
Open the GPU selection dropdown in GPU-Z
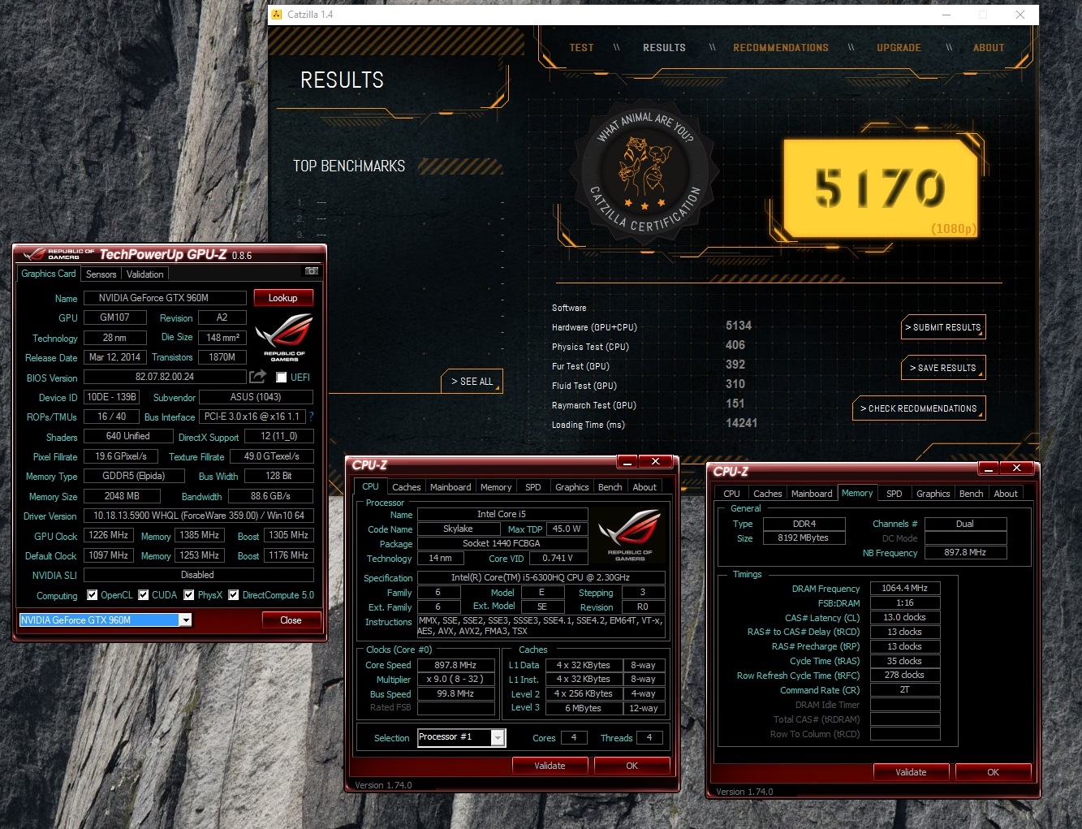[x=186, y=620]
